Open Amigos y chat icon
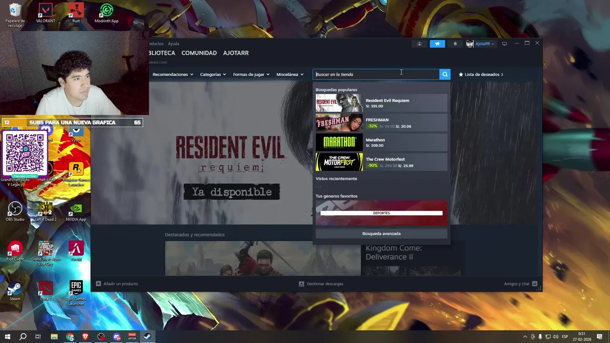The image size is (610, 343). 535,283
